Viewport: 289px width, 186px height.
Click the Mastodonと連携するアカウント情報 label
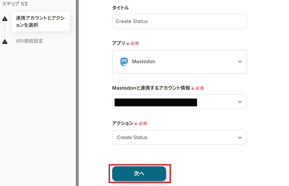151,88
